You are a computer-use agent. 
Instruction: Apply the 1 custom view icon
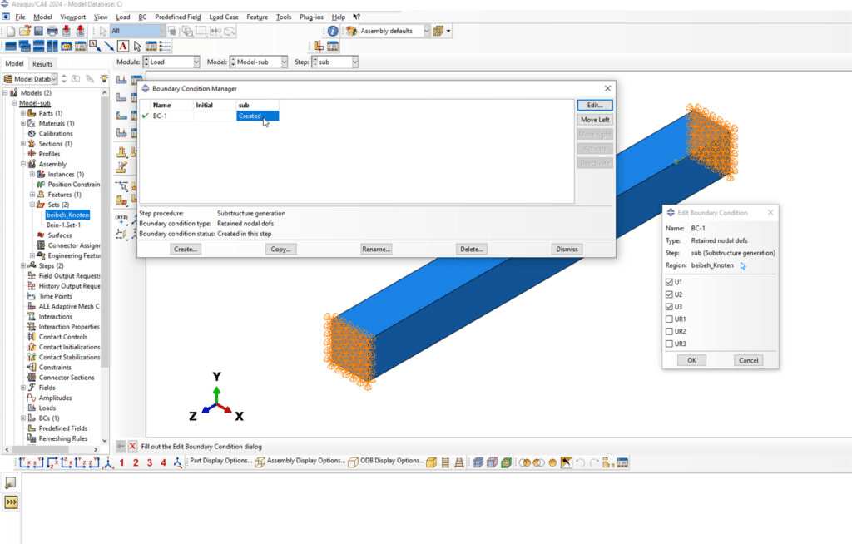point(121,462)
